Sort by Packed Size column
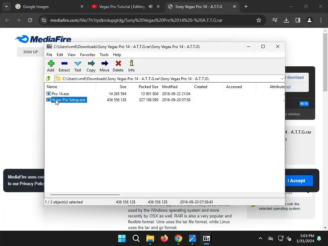328x246 pixels. (144, 86)
